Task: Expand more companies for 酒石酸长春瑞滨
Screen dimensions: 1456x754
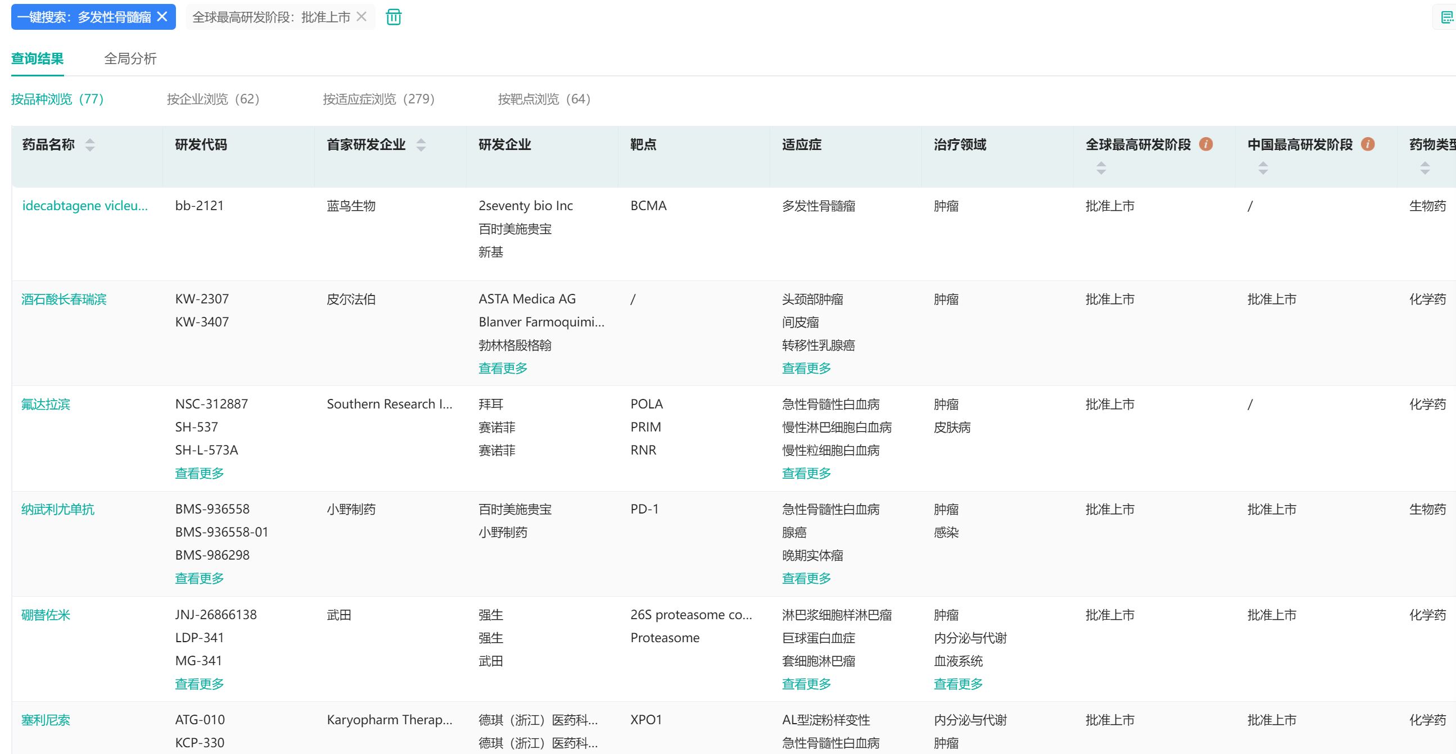Action: [503, 368]
